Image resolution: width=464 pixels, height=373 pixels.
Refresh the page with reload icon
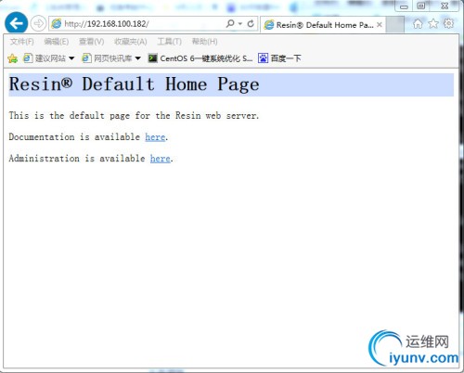[x=251, y=23]
